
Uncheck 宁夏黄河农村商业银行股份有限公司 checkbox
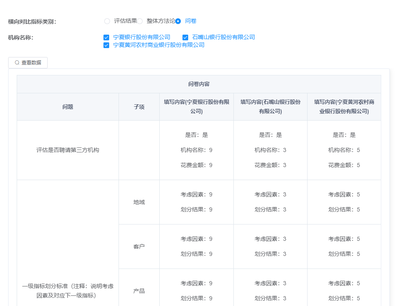106,45
